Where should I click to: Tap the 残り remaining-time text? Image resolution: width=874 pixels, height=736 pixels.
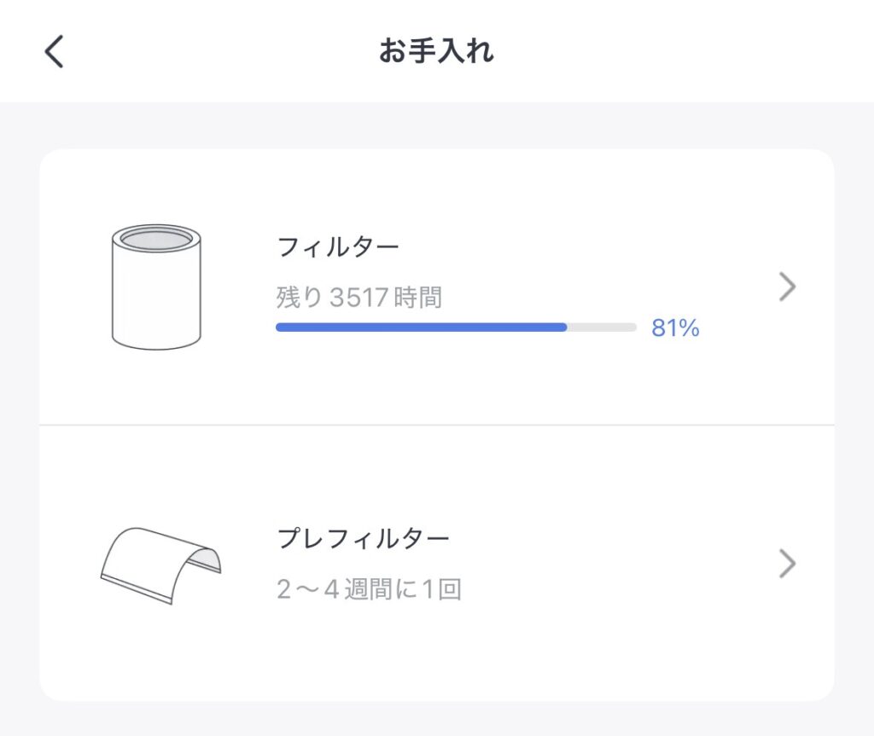(358, 298)
